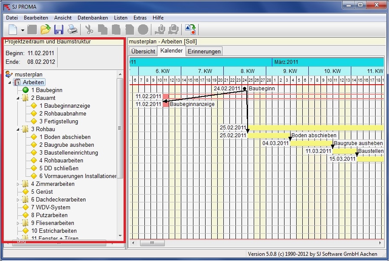Click the diamond icon of 5 Gerüst

pyautogui.click(x=25, y=192)
